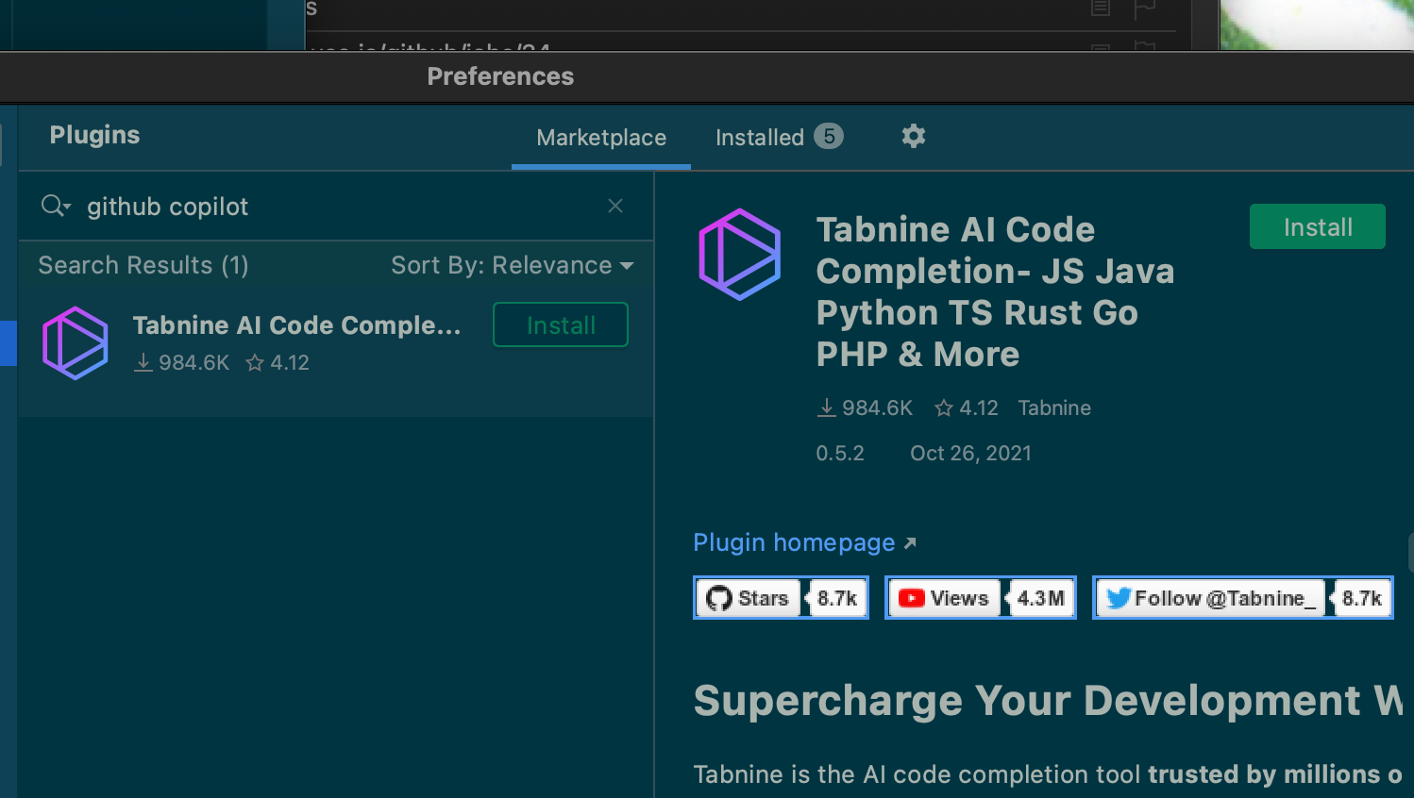Click the Plugins section title
The image size is (1414, 798).
tap(94, 135)
